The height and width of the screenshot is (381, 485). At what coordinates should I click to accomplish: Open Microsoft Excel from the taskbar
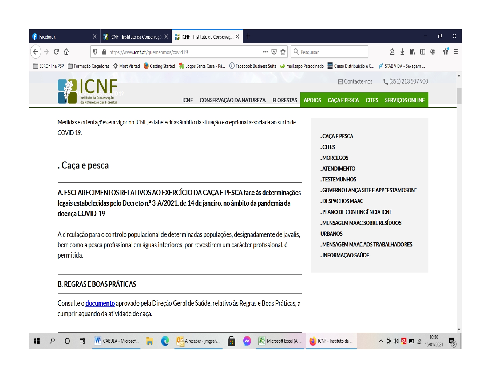pyautogui.click(x=280, y=341)
